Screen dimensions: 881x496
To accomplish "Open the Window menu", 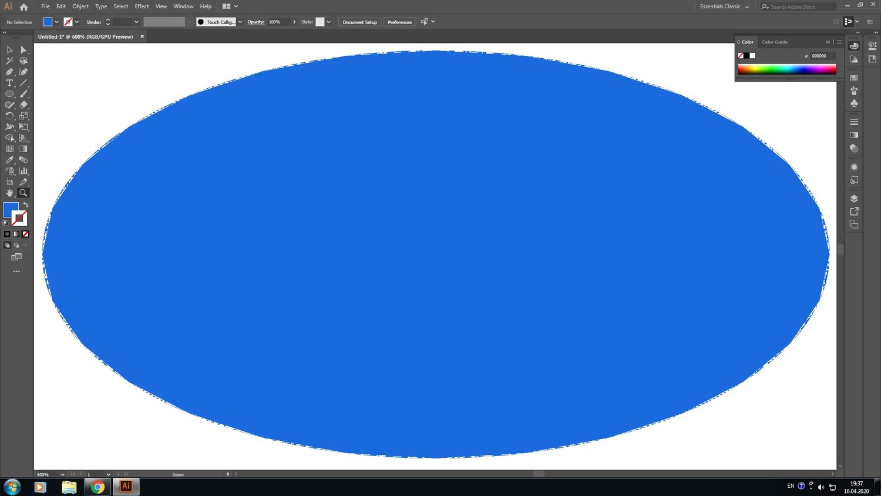I will pyautogui.click(x=183, y=6).
